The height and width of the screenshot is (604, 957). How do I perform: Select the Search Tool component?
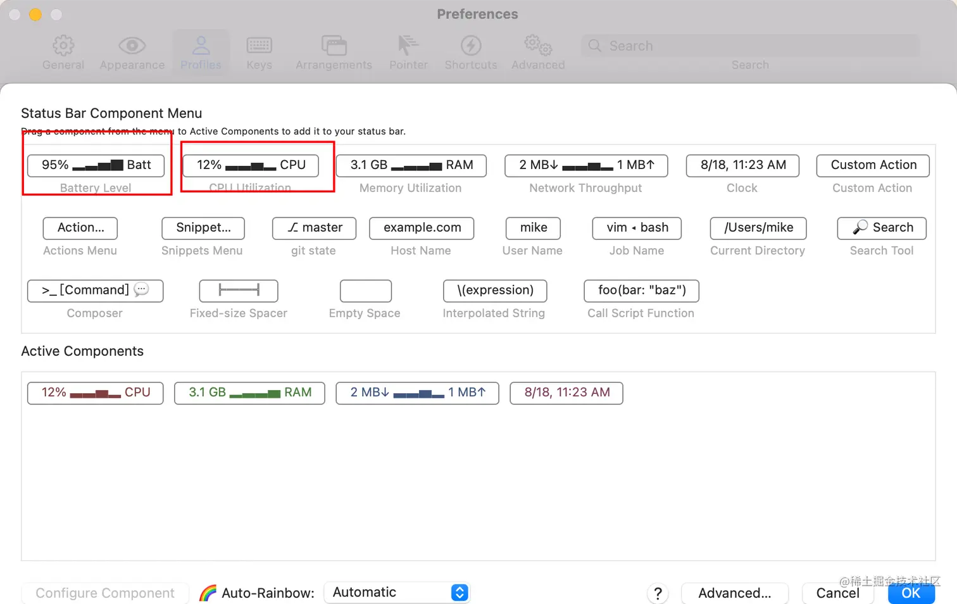(882, 228)
